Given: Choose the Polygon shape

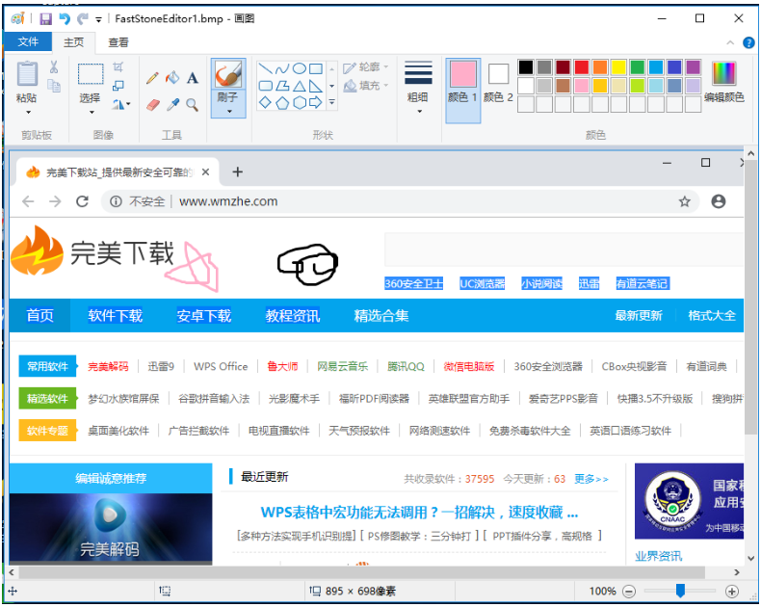Looking at the screenshot, I should [282, 86].
